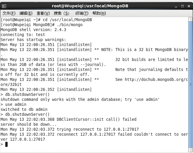Open the 编辑(E) menu
The width and height of the screenshot is (193, 153).
point(26,13)
